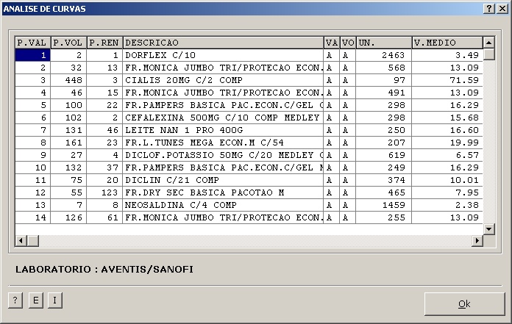Click the P.VOL column header

pyautogui.click(x=68, y=43)
